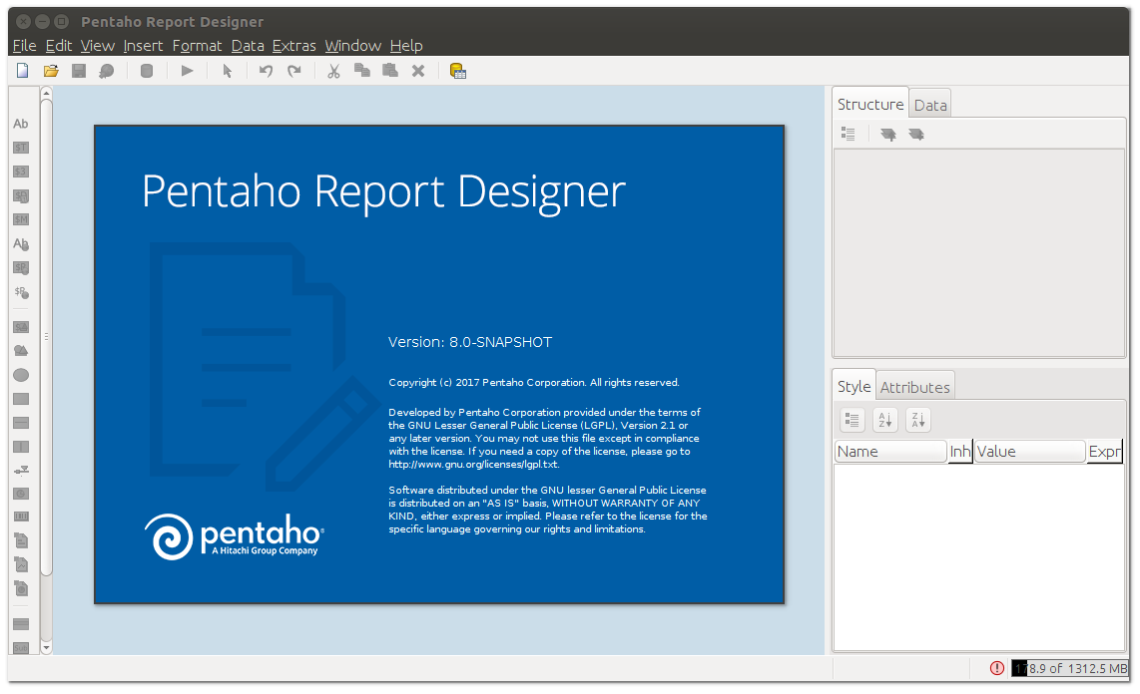Select the chart palette element

coord(21,494)
